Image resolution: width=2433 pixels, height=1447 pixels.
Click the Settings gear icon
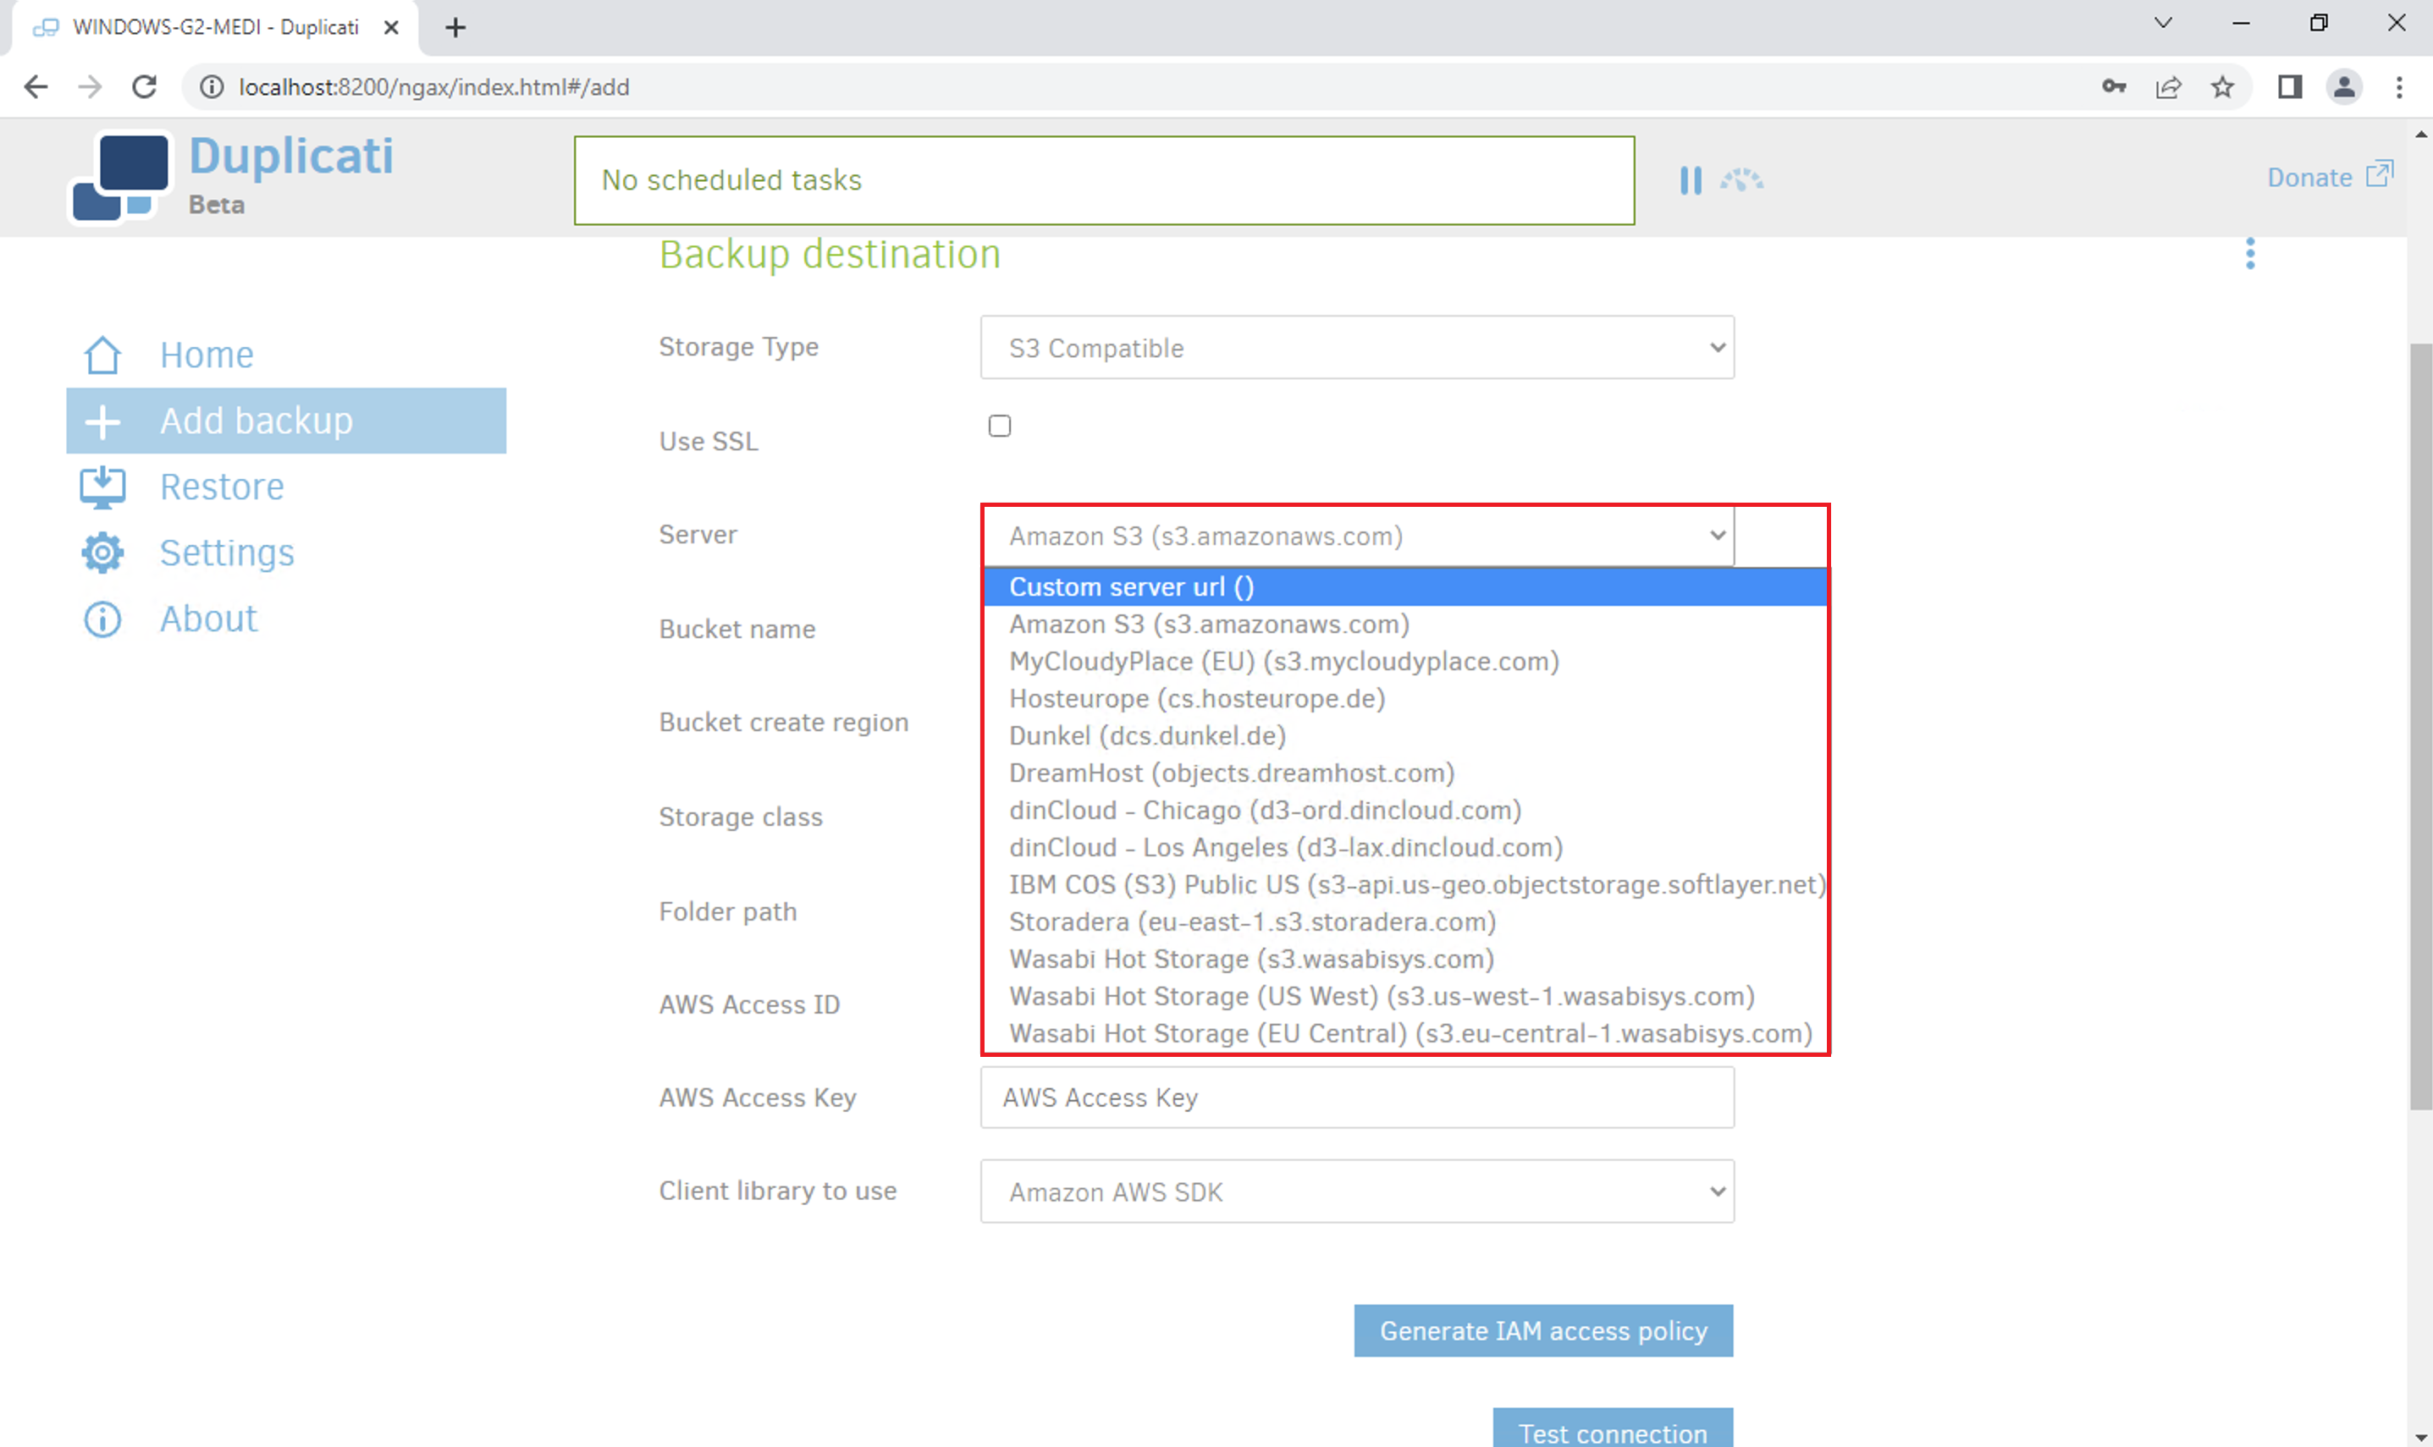[x=102, y=553]
